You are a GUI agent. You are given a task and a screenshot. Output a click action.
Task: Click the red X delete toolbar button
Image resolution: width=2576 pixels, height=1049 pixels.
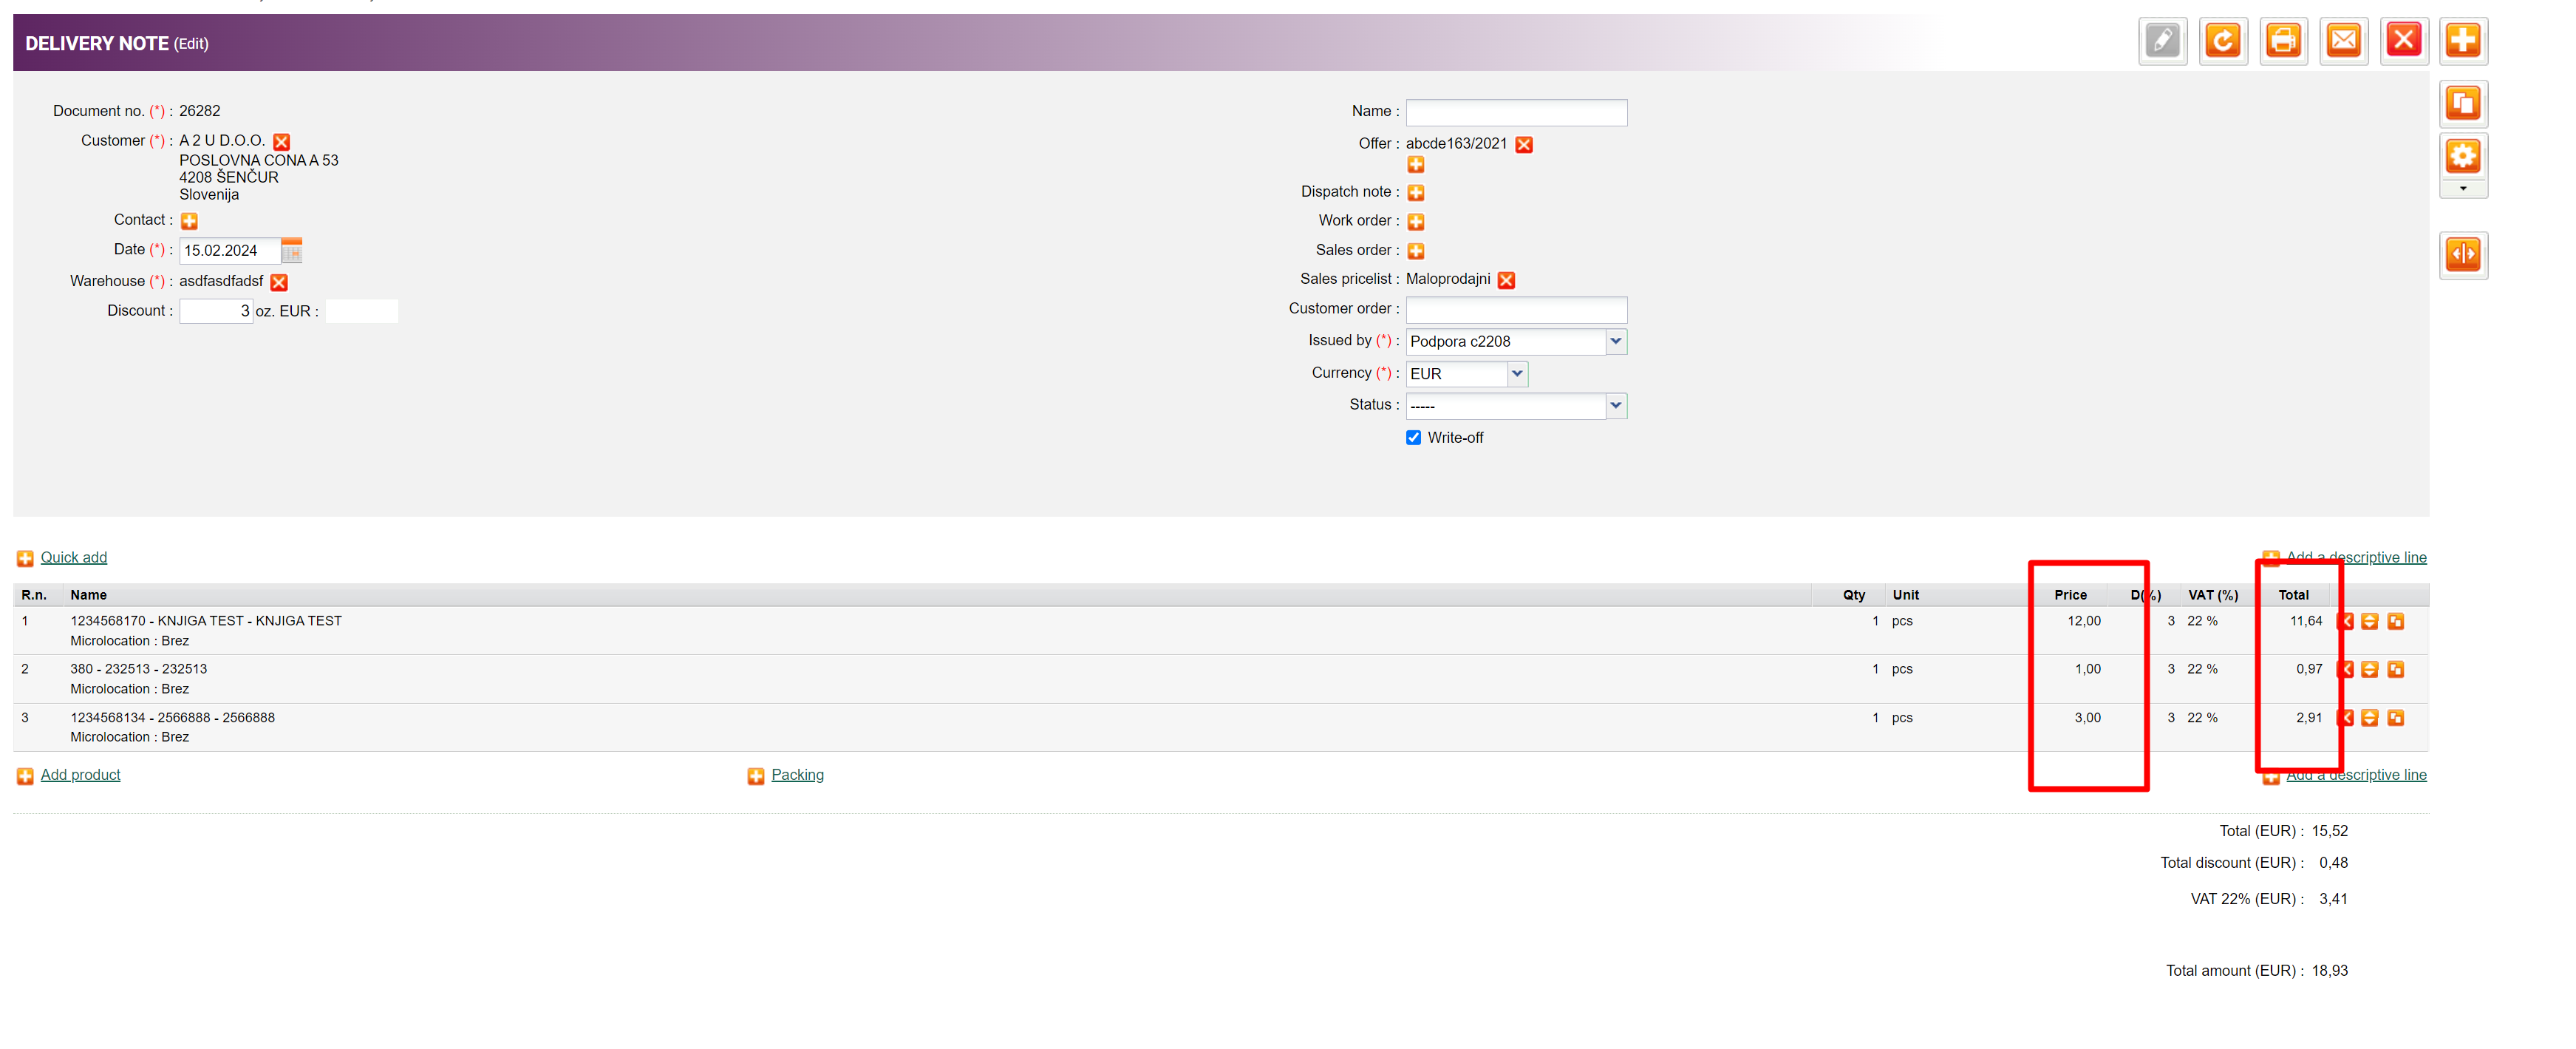point(2403,41)
